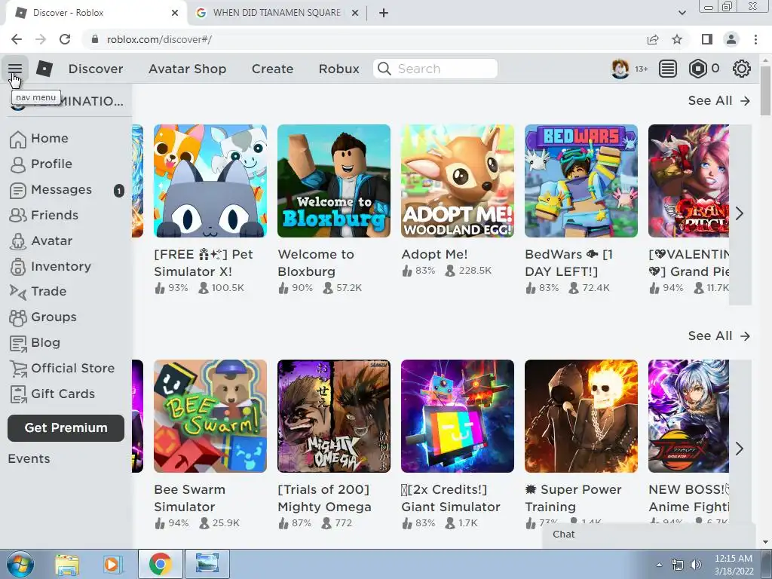This screenshot has height=579, width=772.
Task: Open the Official Store cart icon
Action: [18, 369]
